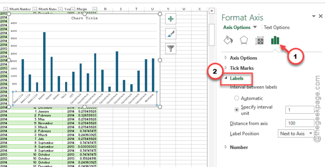Click the Interval between labels text
325x167 pixels.
pyautogui.click(x=253, y=87)
